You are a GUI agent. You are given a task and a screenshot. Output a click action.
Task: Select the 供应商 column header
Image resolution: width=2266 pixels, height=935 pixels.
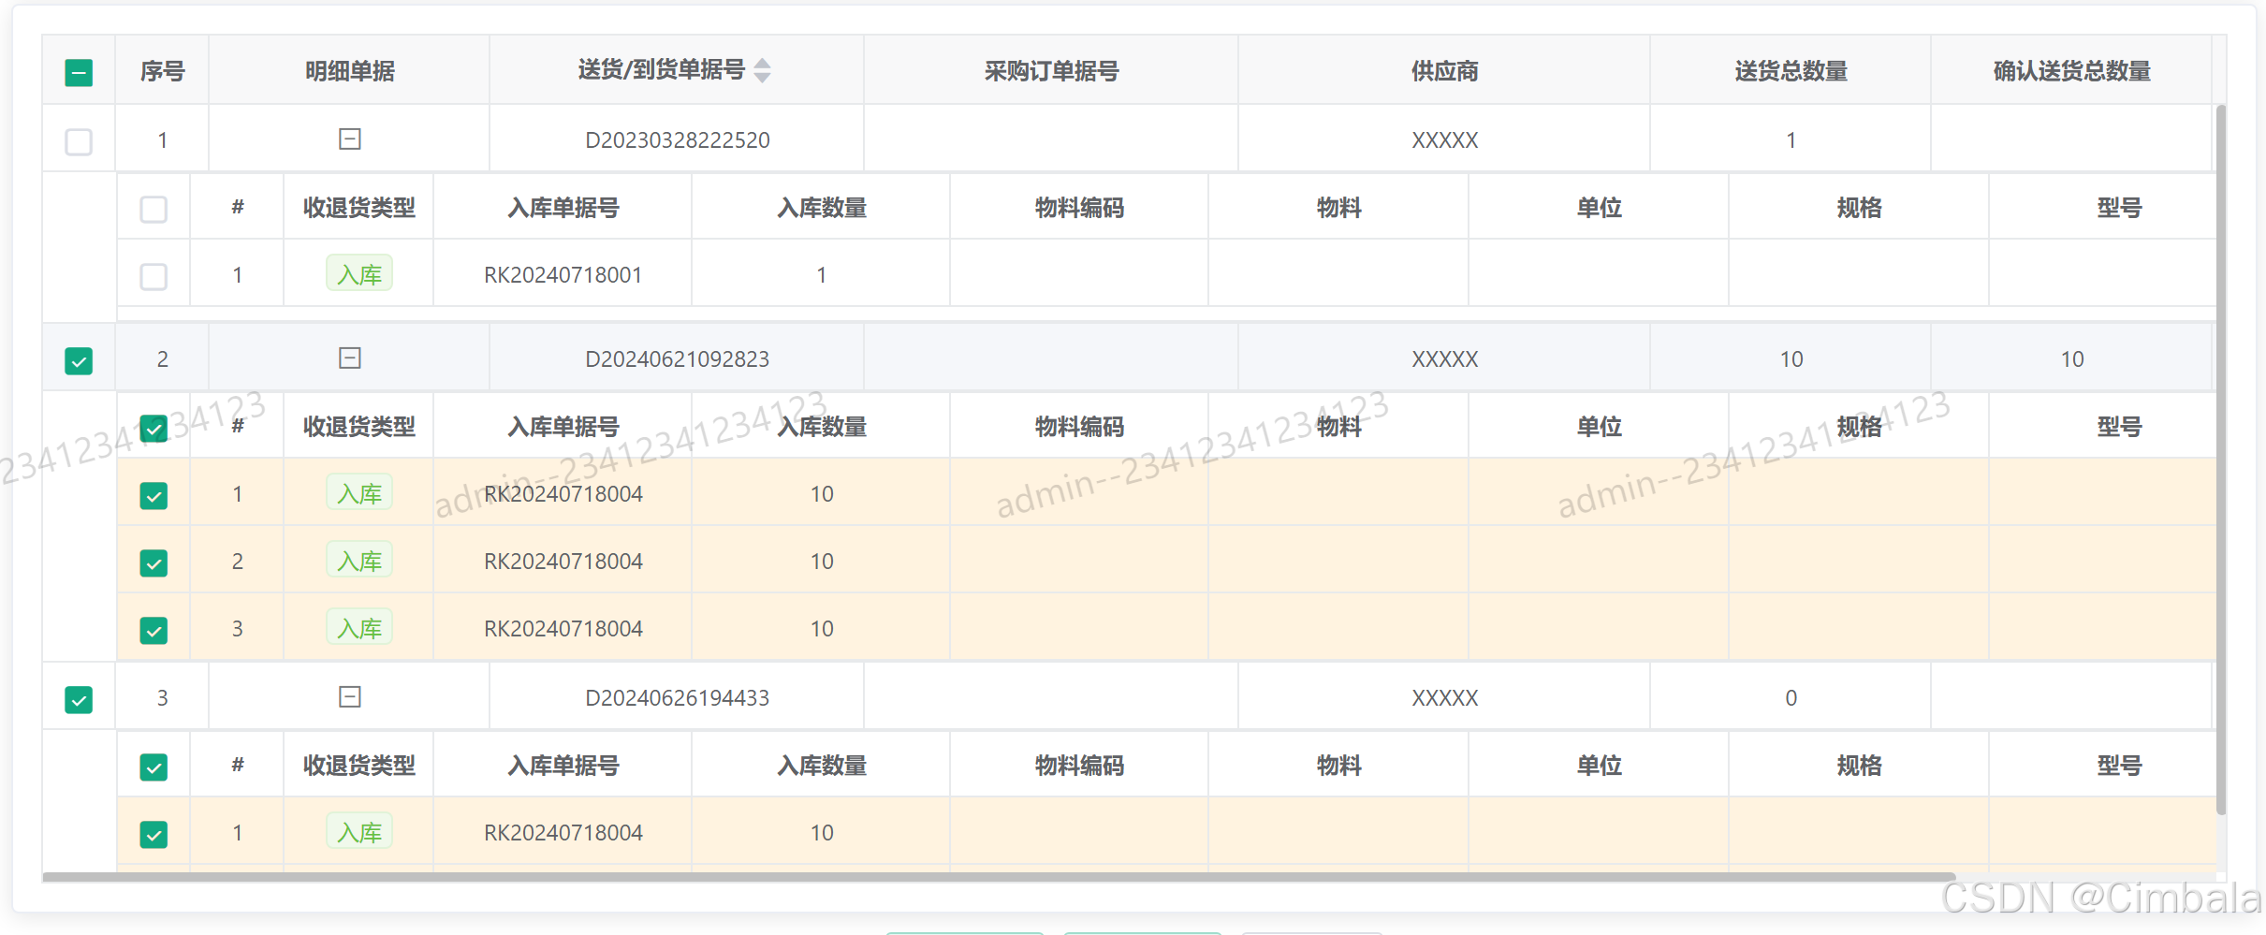pos(1444,71)
